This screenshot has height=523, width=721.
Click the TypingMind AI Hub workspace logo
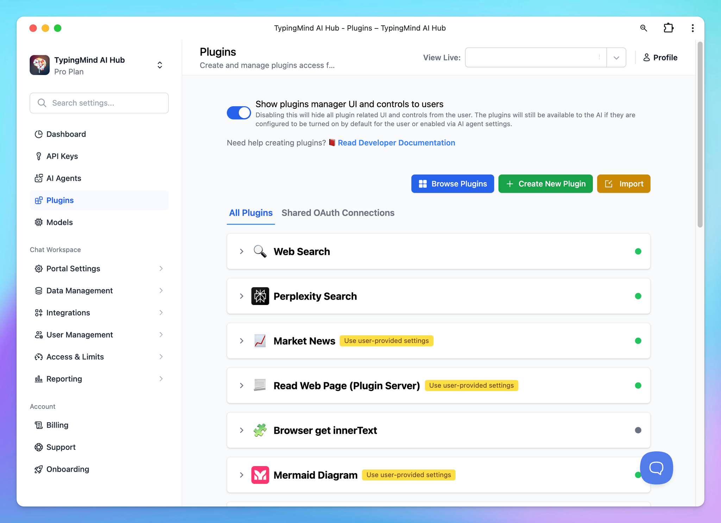point(40,65)
